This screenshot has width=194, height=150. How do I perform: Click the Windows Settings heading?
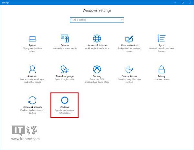coord(97,11)
